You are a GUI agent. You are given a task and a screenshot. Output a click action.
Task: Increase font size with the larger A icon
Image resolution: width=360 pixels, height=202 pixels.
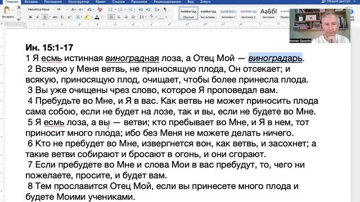73,10
